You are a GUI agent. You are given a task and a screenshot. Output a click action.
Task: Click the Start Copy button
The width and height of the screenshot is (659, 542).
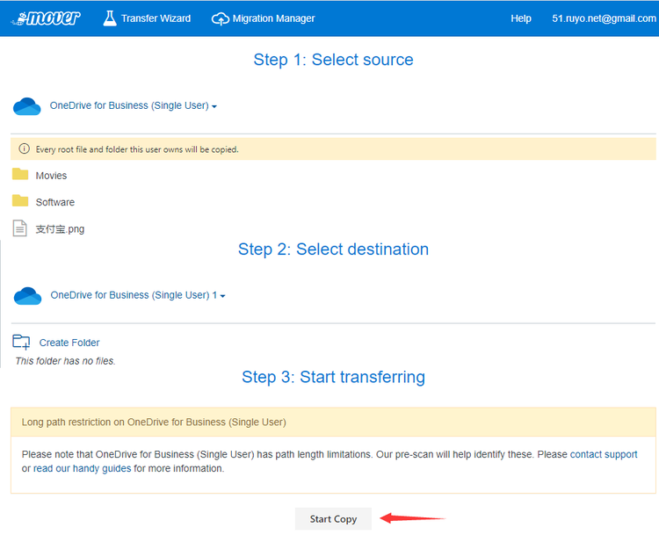333,519
